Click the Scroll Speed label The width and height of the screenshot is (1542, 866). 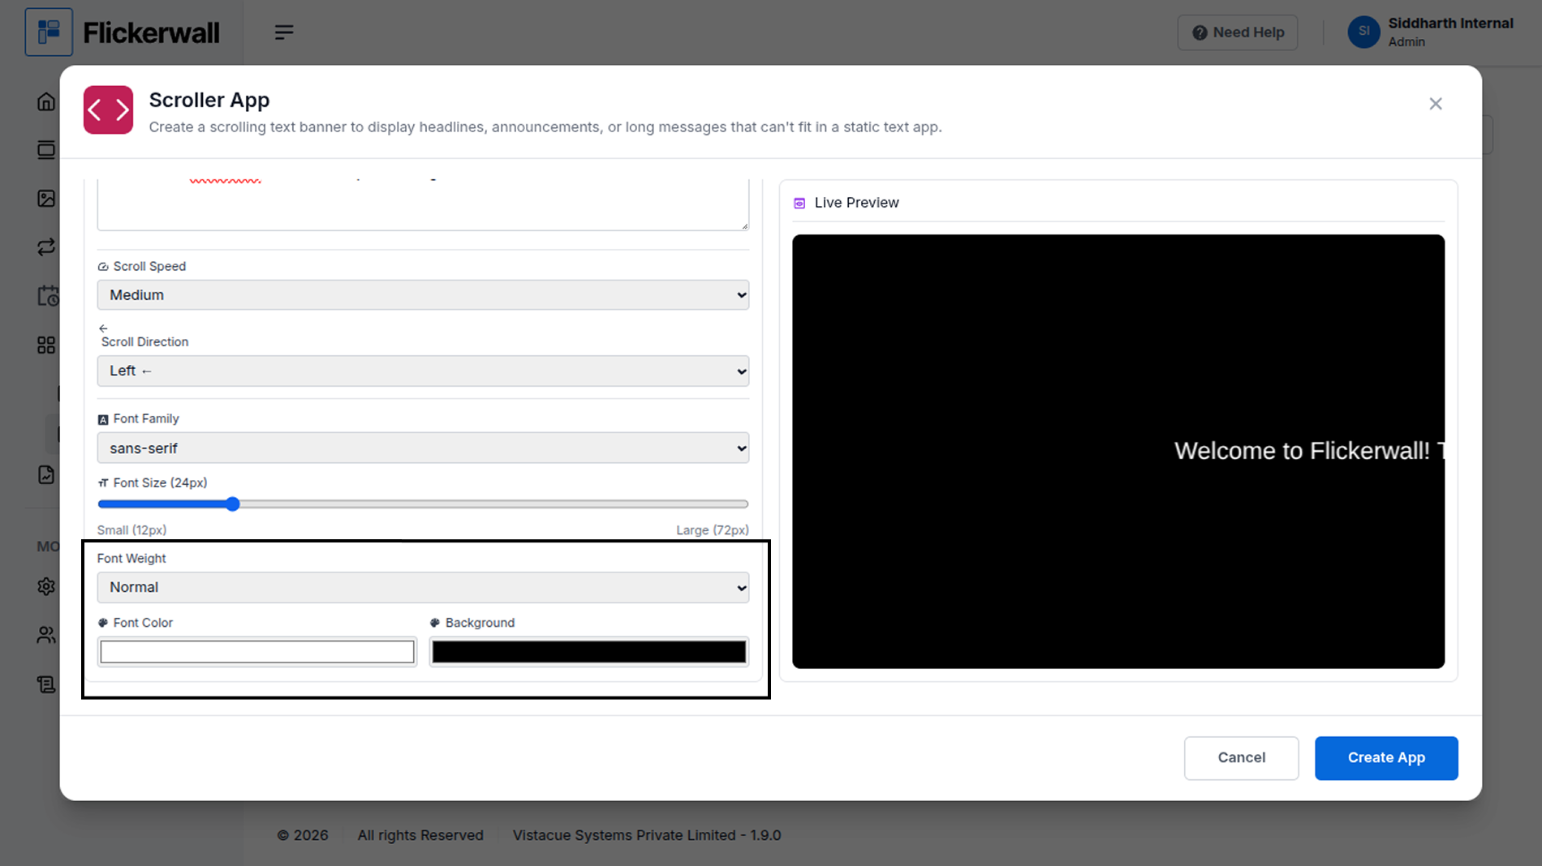click(149, 266)
